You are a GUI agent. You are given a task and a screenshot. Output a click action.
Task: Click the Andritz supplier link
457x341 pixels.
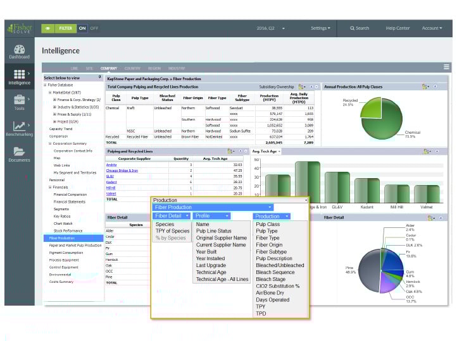(111, 165)
